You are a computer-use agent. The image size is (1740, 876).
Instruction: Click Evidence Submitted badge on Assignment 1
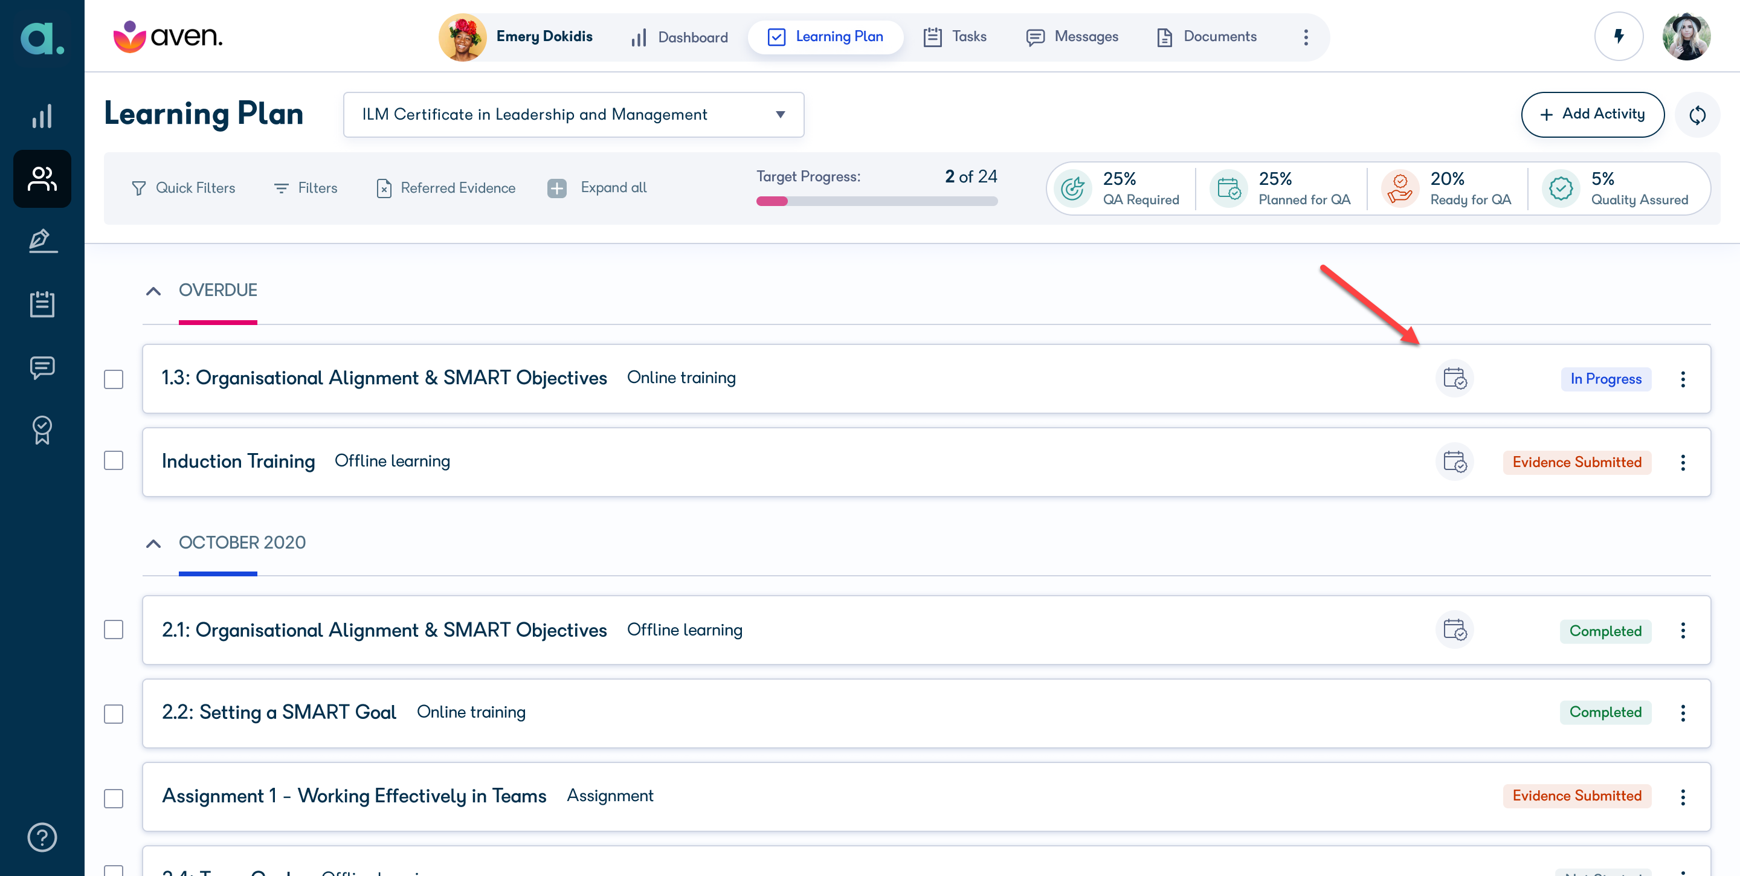point(1576,796)
